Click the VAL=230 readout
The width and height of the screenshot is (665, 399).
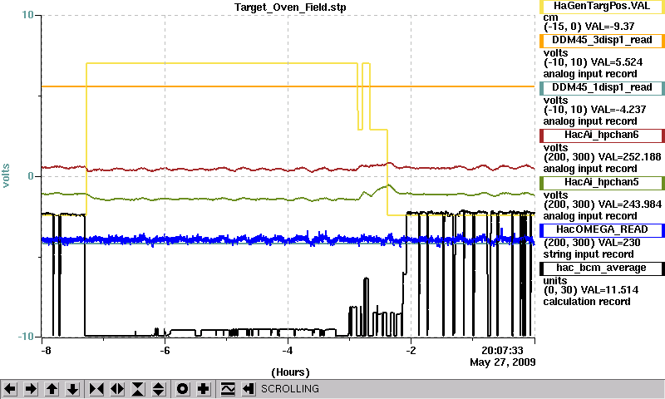pyautogui.click(x=615, y=243)
